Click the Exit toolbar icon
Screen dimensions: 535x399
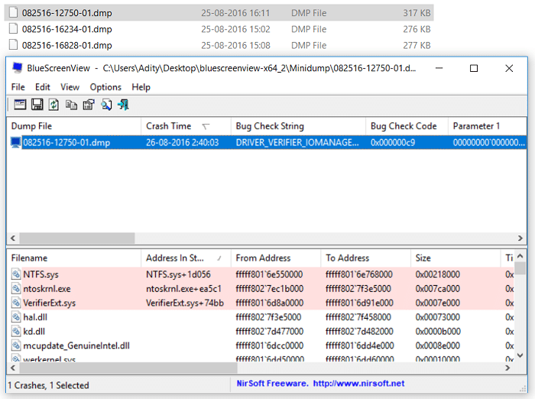pos(123,105)
